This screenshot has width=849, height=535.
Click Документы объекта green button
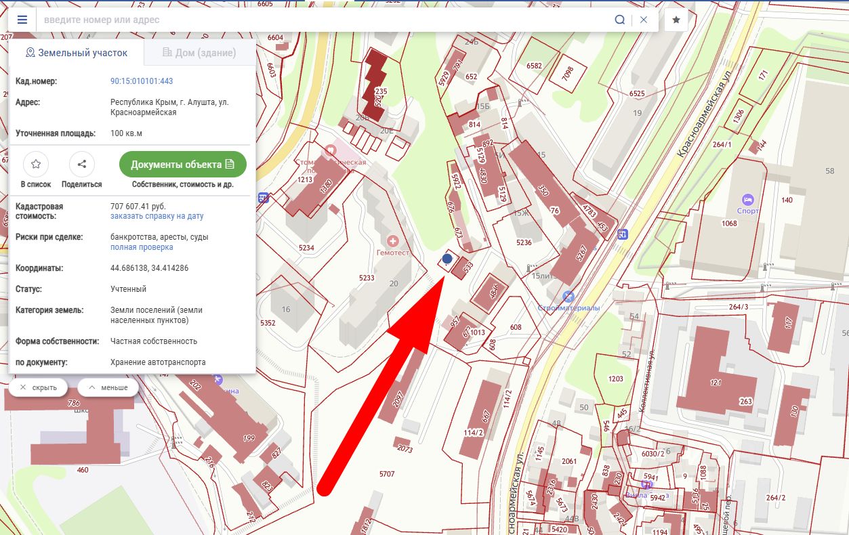point(183,165)
